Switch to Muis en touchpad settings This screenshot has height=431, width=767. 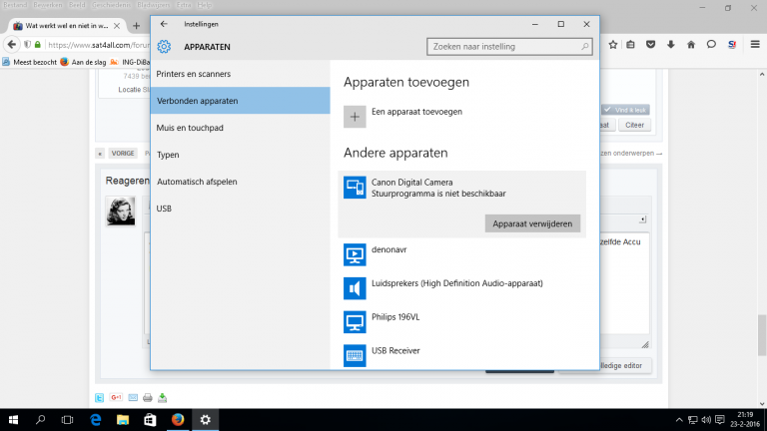pos(190,128)
